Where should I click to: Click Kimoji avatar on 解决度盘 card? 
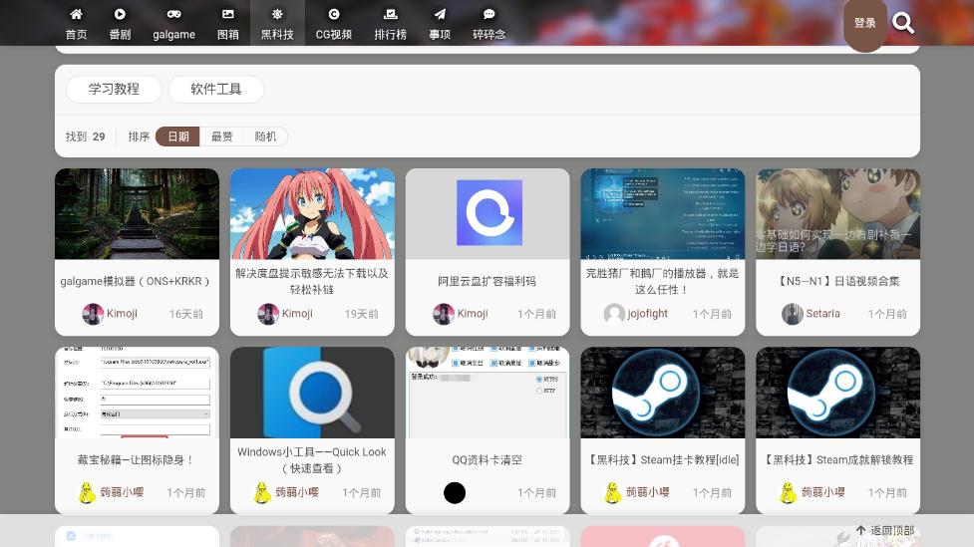tap(268, 314)
